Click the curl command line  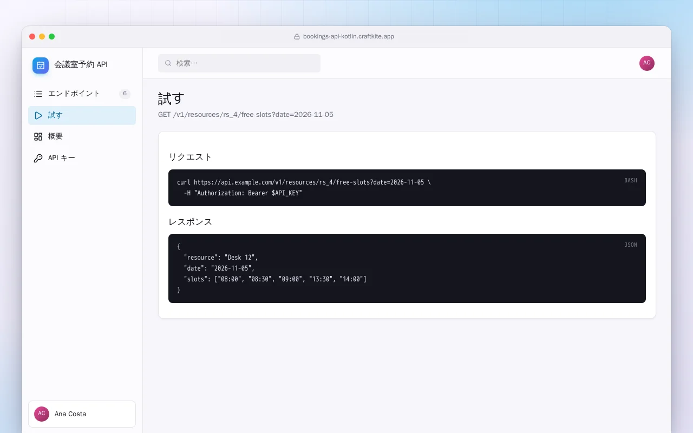[x=304, y=182]
